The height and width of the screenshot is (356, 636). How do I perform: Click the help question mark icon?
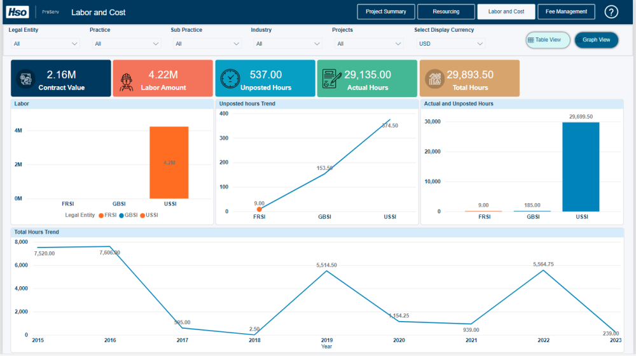click(x=611, y=11)
